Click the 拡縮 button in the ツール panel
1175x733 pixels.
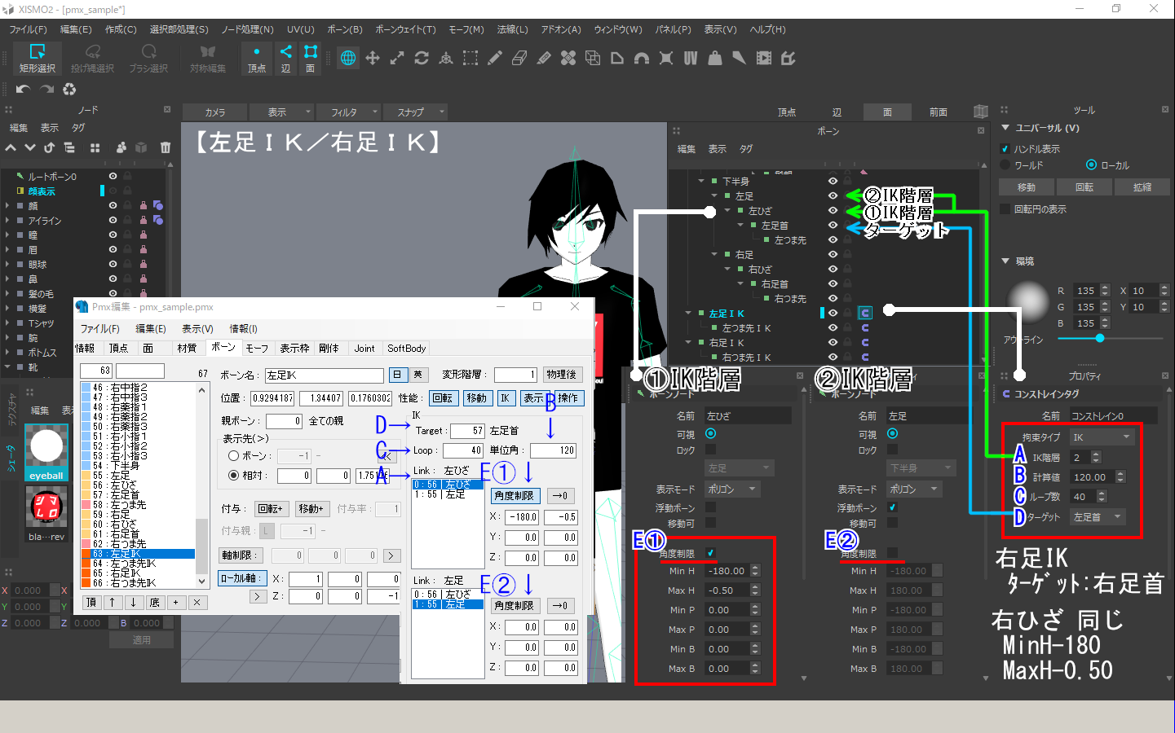pyautogui.click(x=1142, y=187)
